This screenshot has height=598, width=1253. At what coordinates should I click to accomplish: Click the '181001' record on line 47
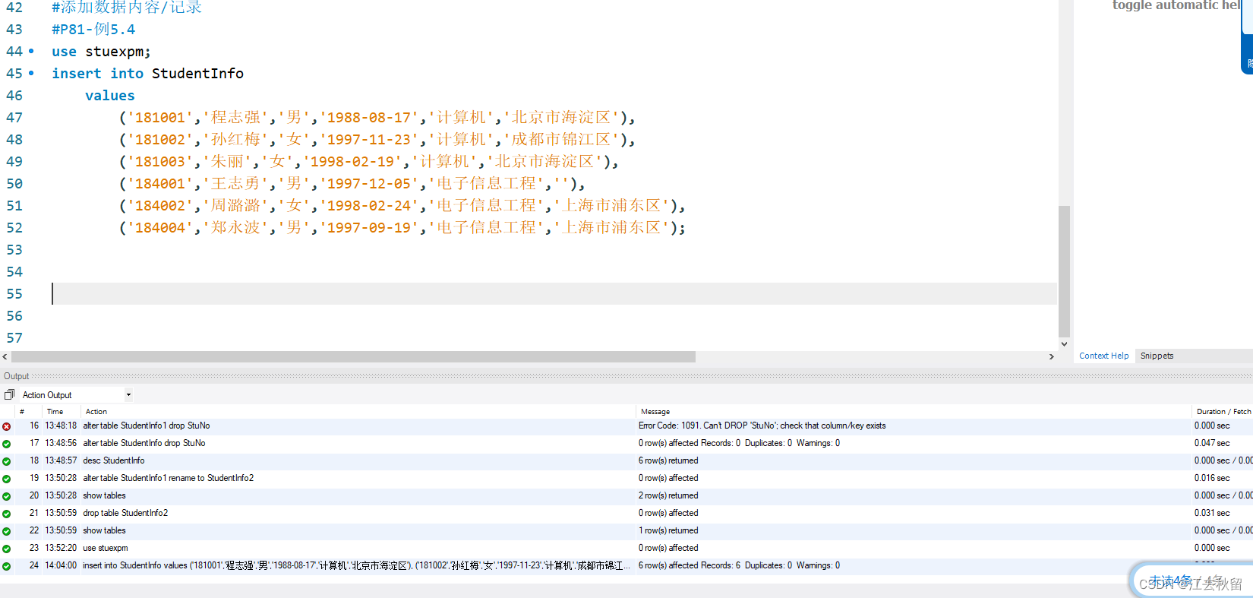coord(377,118)
